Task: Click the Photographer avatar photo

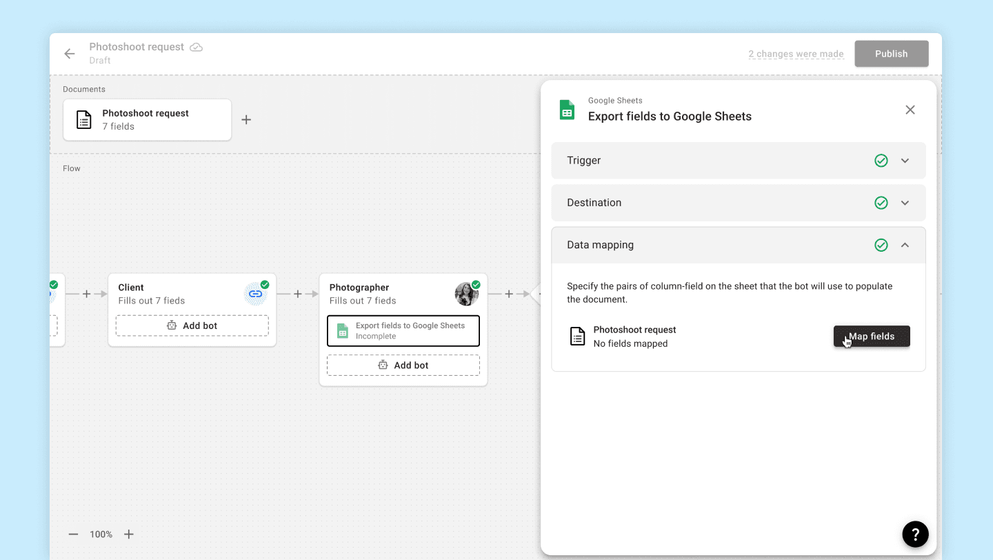Action: [x=467, y=294]
